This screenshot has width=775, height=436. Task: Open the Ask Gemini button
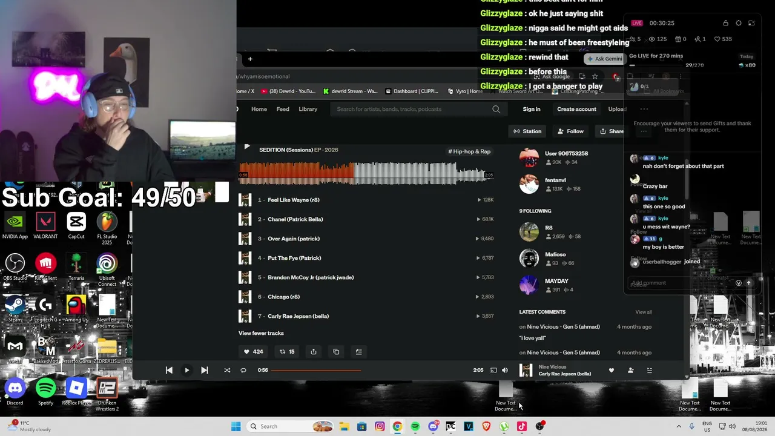click(604, 59)
